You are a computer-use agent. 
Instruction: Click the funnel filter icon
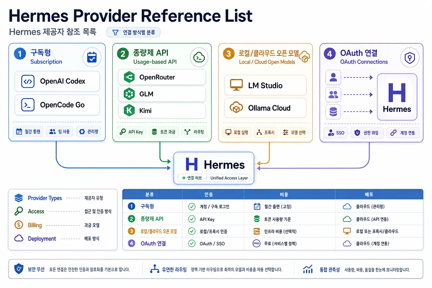click(x=115, y=33)
